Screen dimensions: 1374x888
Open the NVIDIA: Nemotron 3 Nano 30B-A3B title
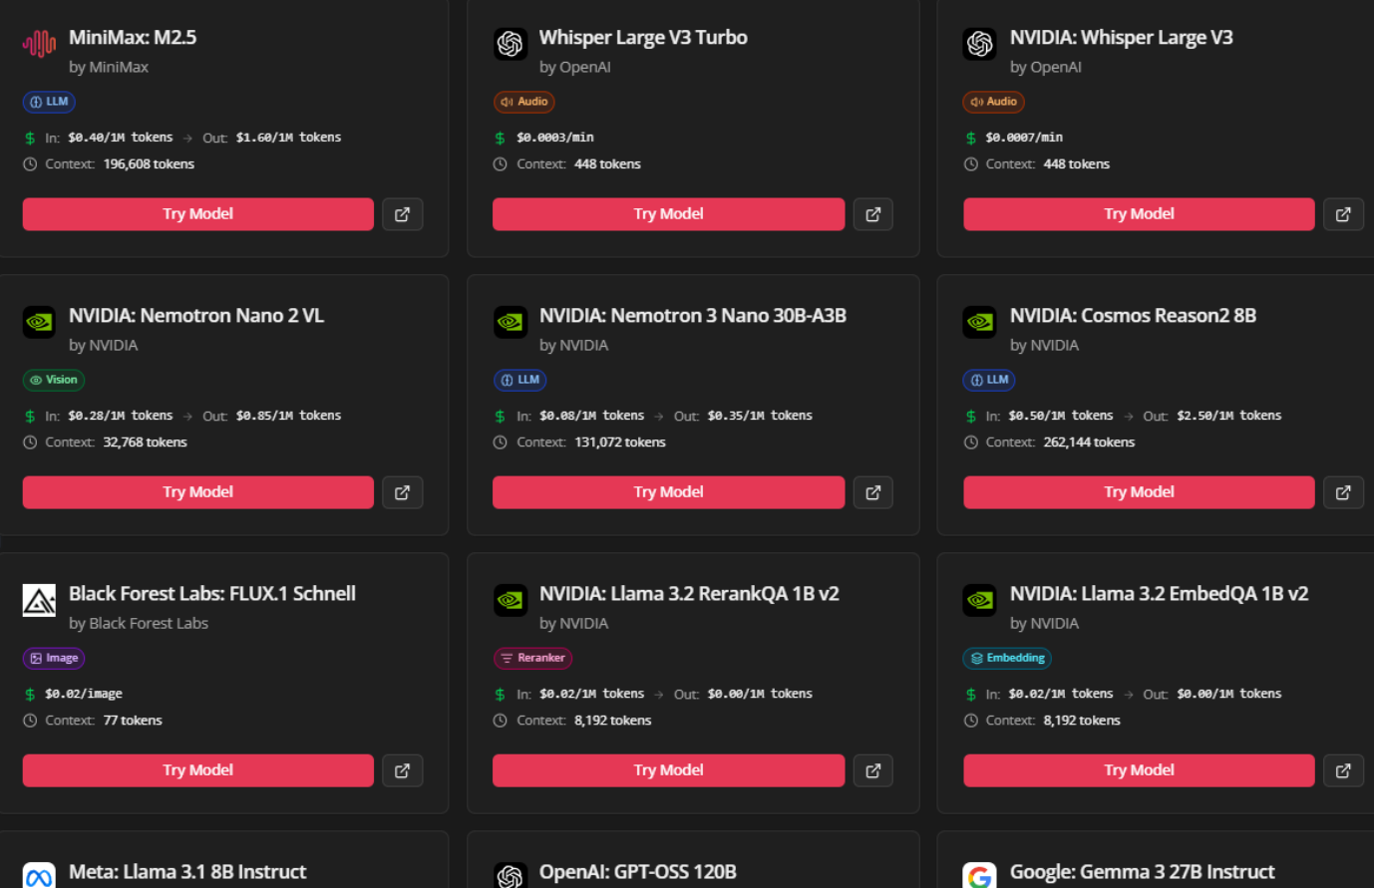693,316
